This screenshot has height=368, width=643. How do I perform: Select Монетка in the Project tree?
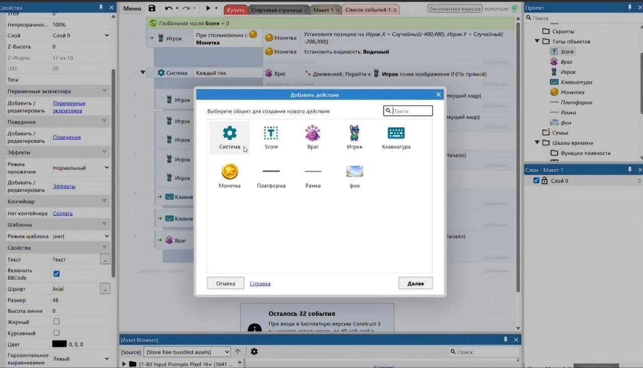click(573, 92)
